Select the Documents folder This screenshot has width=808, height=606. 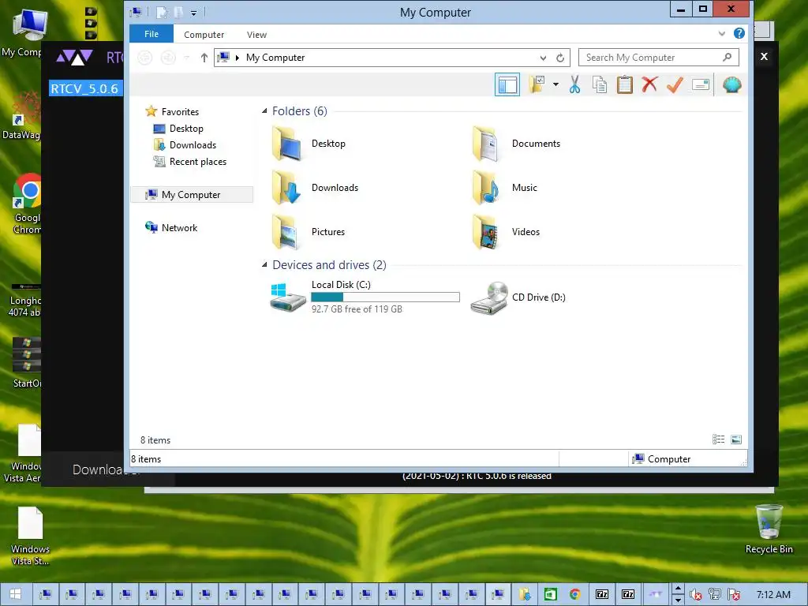(x=516, y=144)
